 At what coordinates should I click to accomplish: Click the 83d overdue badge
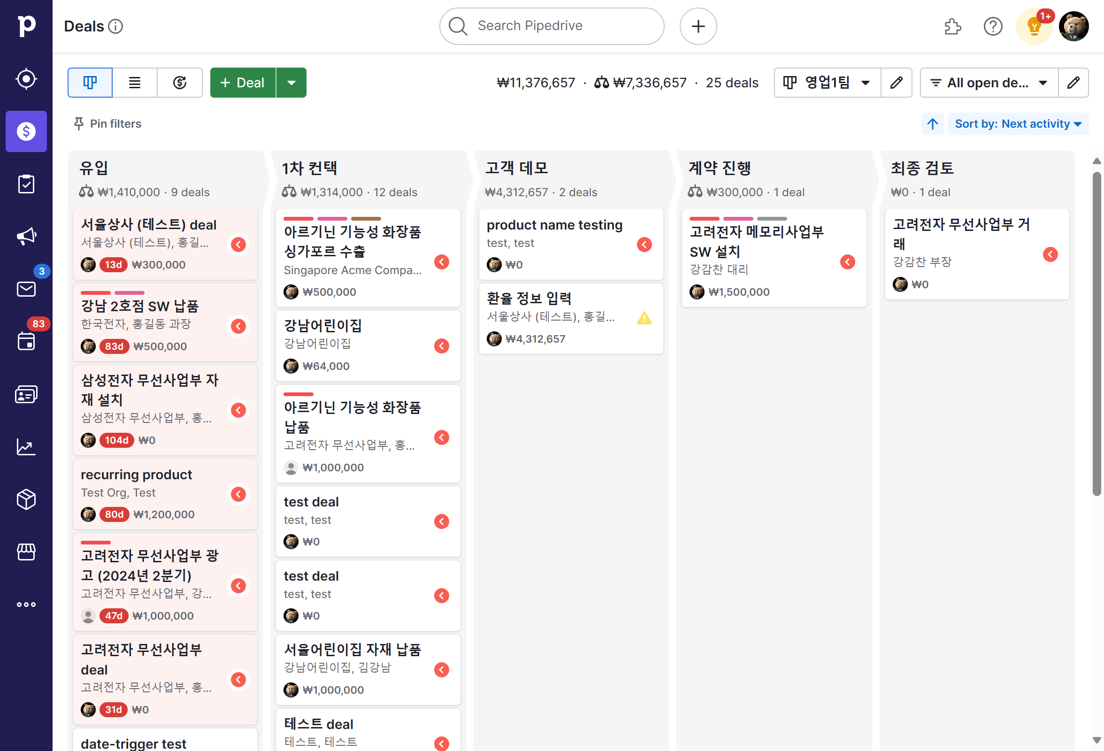(114, 346)
